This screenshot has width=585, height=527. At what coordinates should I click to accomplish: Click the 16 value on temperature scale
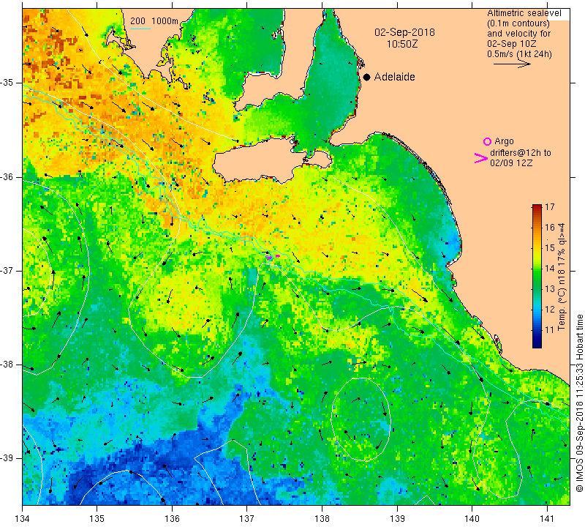(x=550, y=227)
